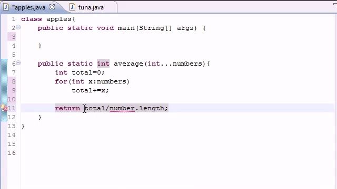Click line number 13 in the gutter
337x189 pixels.
[12, 126]
